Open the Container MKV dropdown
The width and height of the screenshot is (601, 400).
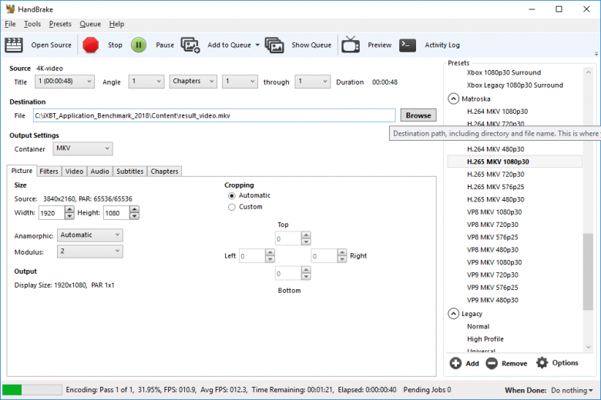click(82, 148)
